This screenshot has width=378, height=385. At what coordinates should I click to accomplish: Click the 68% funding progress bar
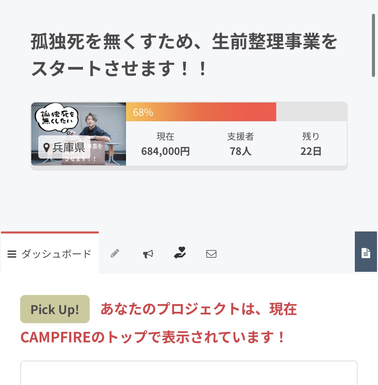(x=201, y=112)
